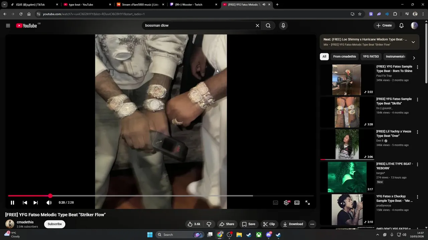Open options for Skrilla type beat
The height and width of the screenshot is (240, 428).
point(417,100)
